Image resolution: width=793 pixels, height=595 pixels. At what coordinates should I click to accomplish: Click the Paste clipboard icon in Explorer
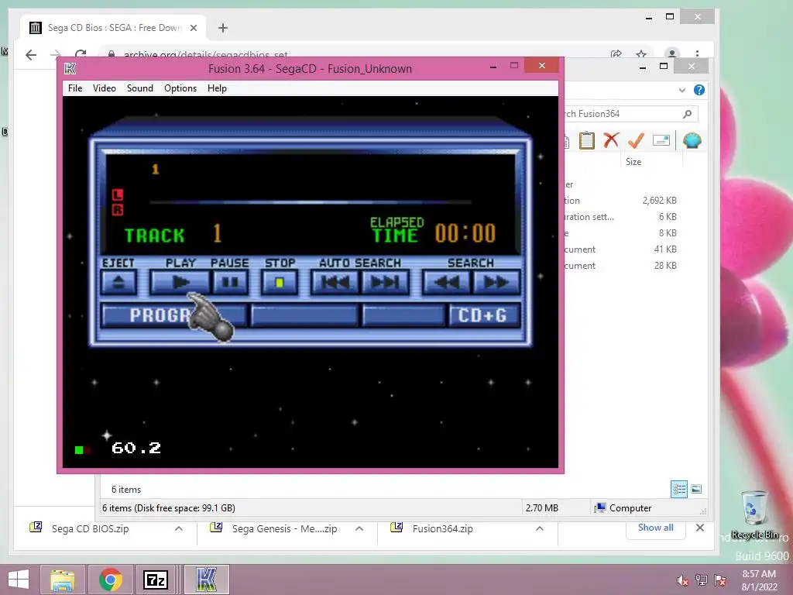[x=587, y=140]
